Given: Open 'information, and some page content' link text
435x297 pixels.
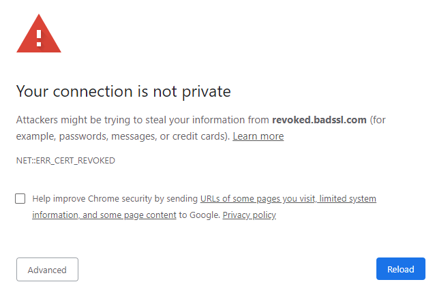Looking at the screenshot, I should 104,215.
